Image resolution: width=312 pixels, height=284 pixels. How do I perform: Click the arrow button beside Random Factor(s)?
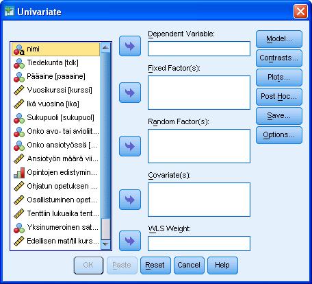[130, 146]
